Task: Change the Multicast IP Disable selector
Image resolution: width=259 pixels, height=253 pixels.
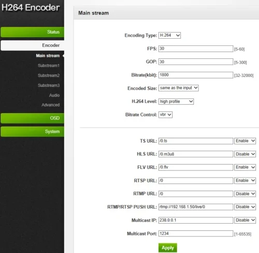Action: (x=245, y=220)
